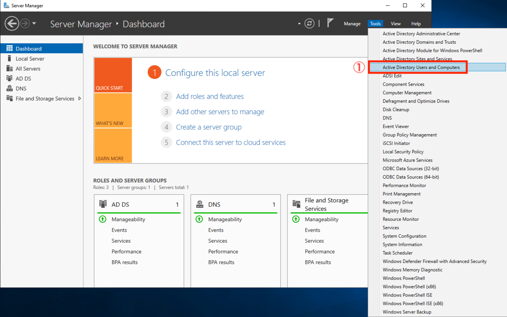Open Component Services from Tools menu
Image resolution: width=507 pixels, height=317 pixels.
437,84
